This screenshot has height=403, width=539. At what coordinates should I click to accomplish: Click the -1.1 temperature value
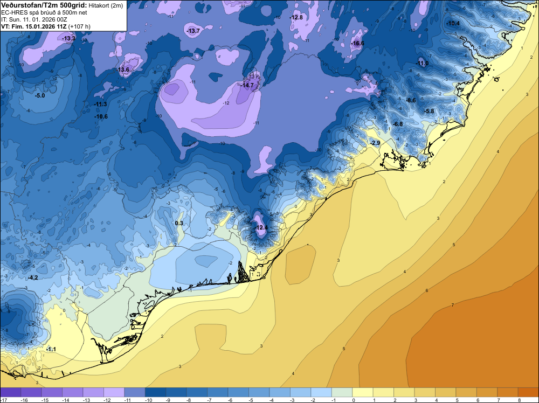point(51,350)
